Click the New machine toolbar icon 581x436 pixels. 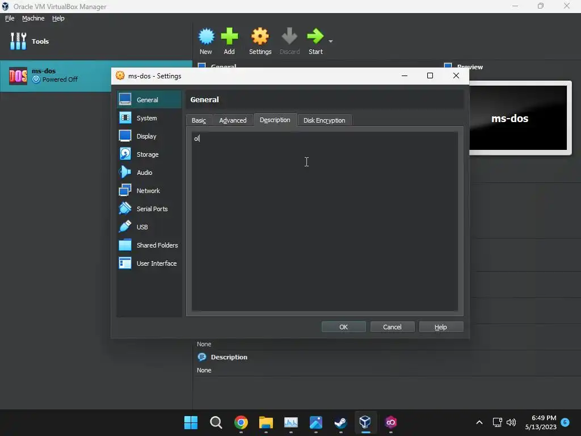[x=206, y=36]
